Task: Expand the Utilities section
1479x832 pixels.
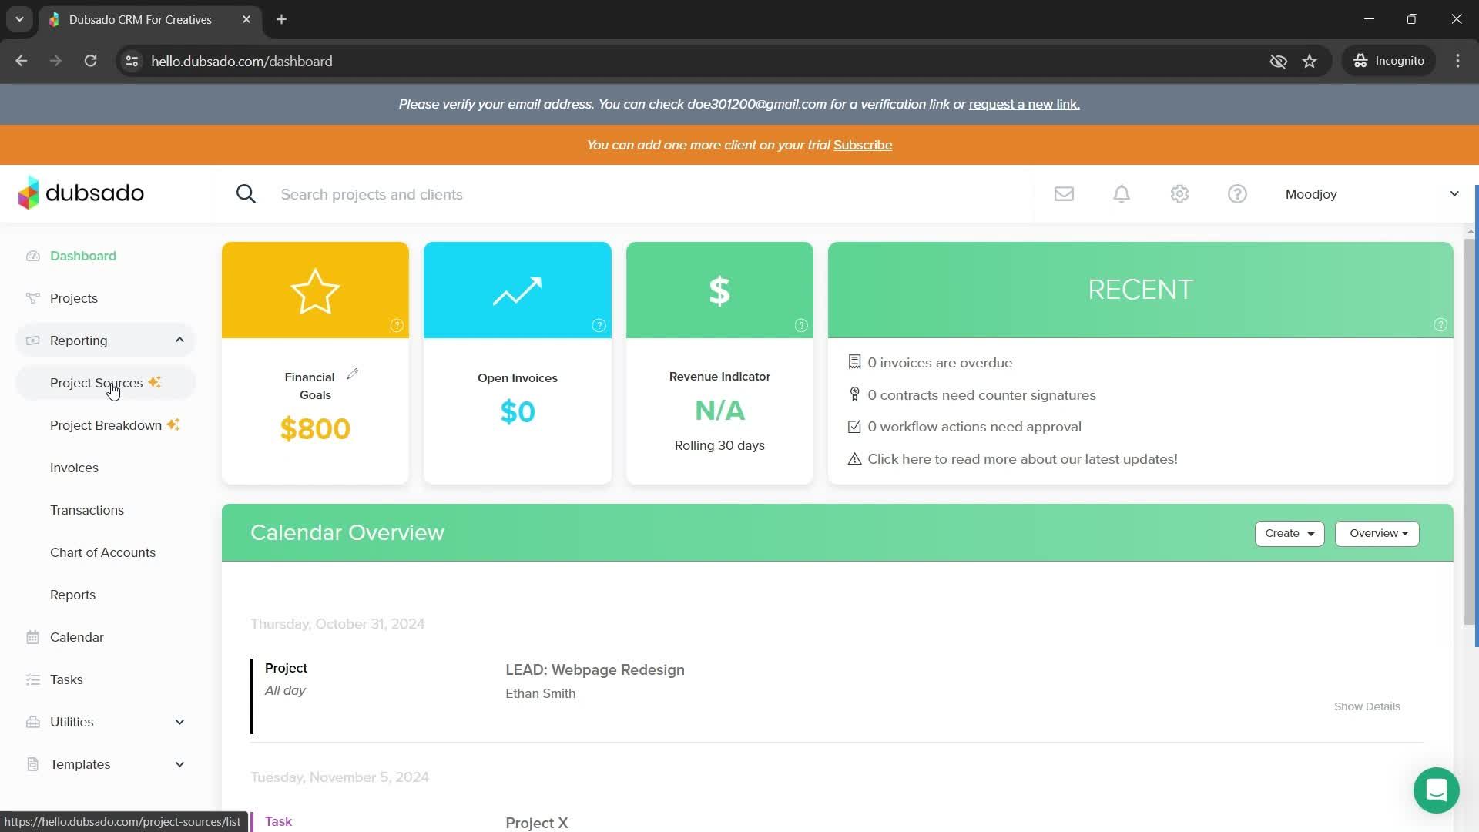Action: 179,722
